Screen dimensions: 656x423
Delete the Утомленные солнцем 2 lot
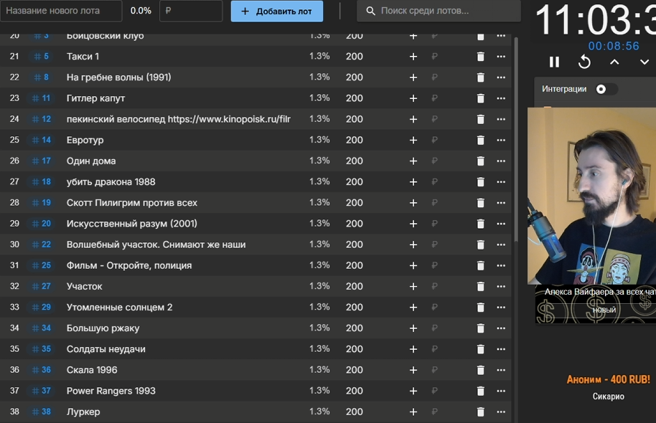[x=480, y=308]
